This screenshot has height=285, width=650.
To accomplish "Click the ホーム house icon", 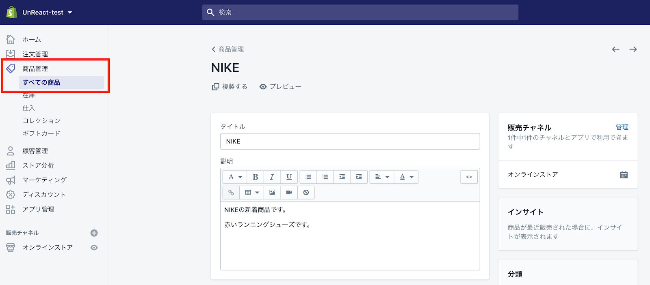I will pos(11,39).
